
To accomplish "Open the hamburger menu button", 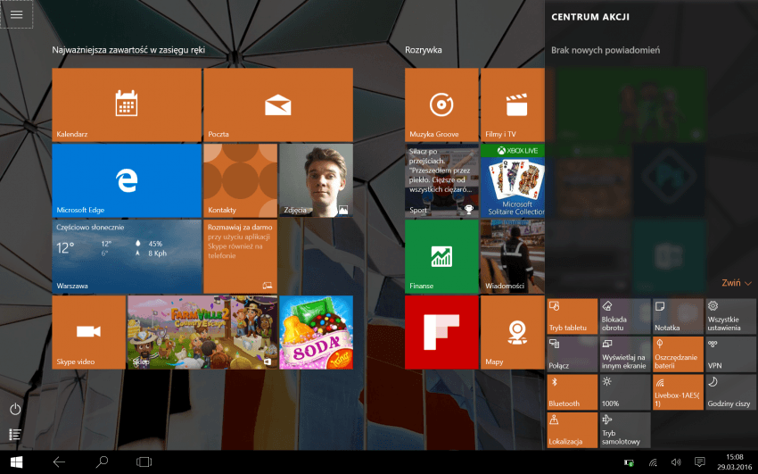I will [x=16, y=14].
